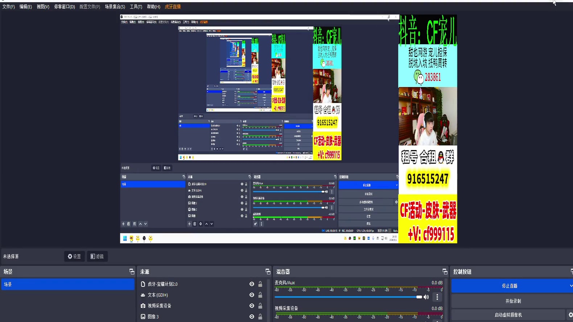This screenshot has height=322, width=573.
Task: Select the 文本 (GDI+) source
Action: point(158,295)
